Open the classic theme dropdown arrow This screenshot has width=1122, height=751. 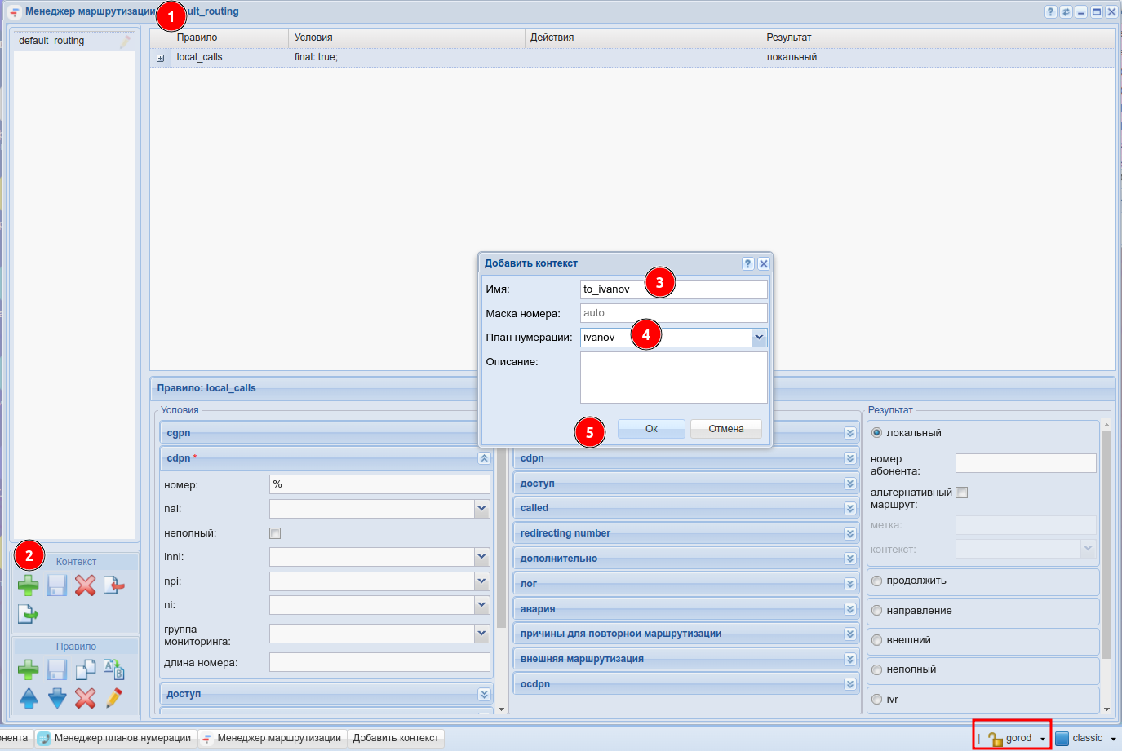click(1113, 739)
